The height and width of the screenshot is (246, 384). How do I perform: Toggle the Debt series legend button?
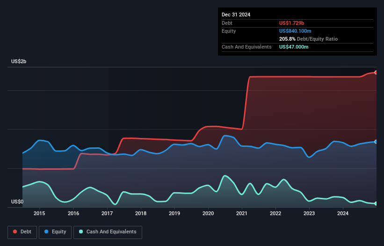(x=22, y=232)
